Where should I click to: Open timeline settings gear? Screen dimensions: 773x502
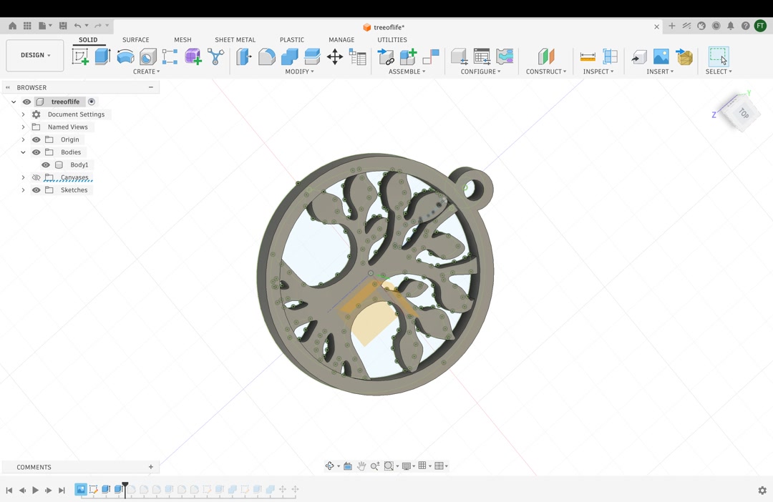[762, 490]
